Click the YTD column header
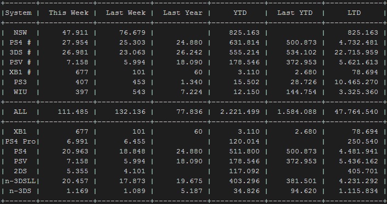The height and width of the screenshot is (204, 387). (x=240, y=13)
